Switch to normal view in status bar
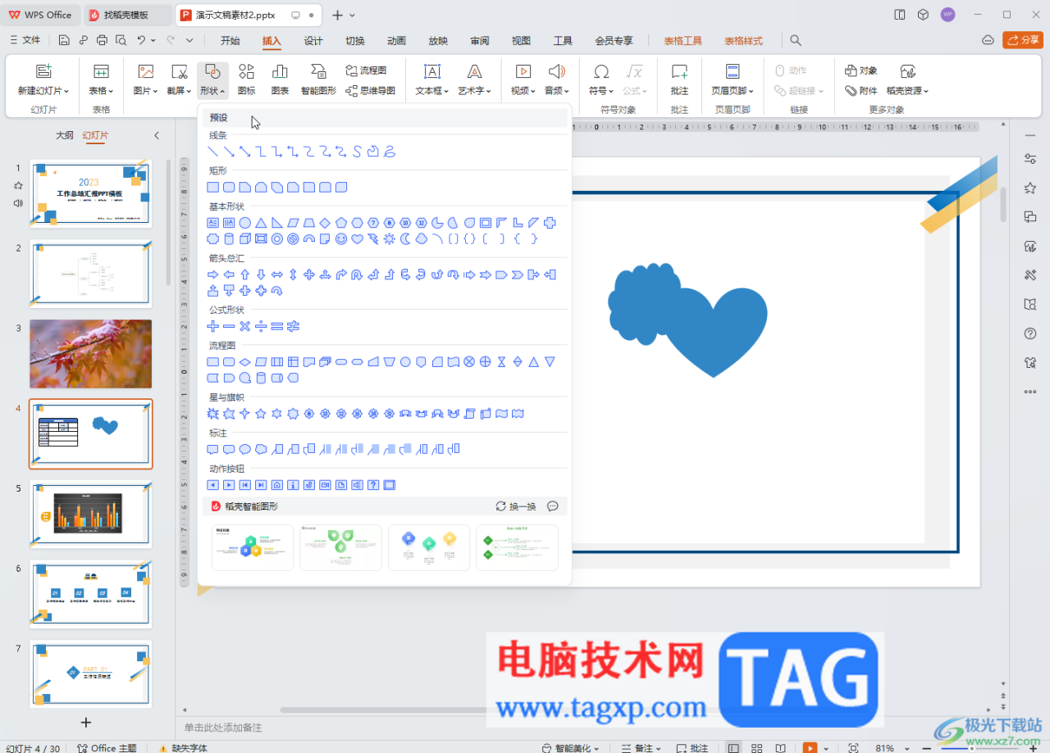The width and height of the screenshot is (1050, 753). coord(733,748)
